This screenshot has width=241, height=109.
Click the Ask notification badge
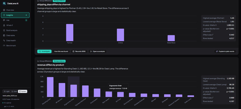pyautogui.click(x=26, y=20)
